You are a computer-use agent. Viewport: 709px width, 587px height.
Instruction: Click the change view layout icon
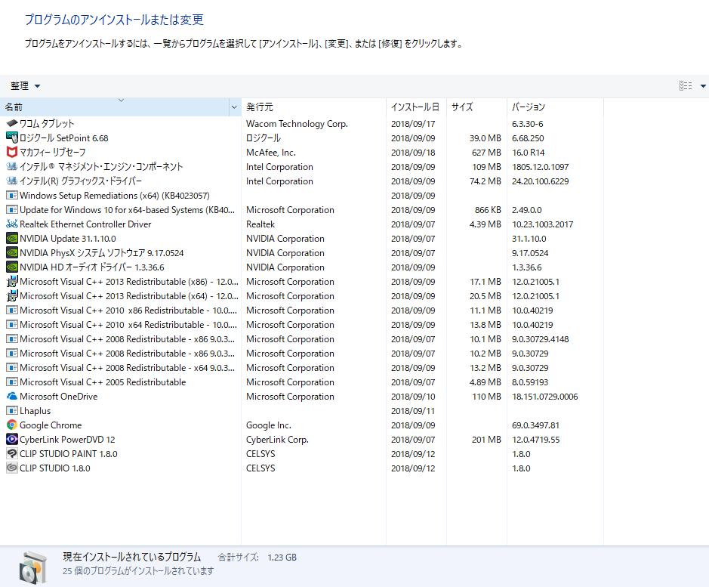686,86
